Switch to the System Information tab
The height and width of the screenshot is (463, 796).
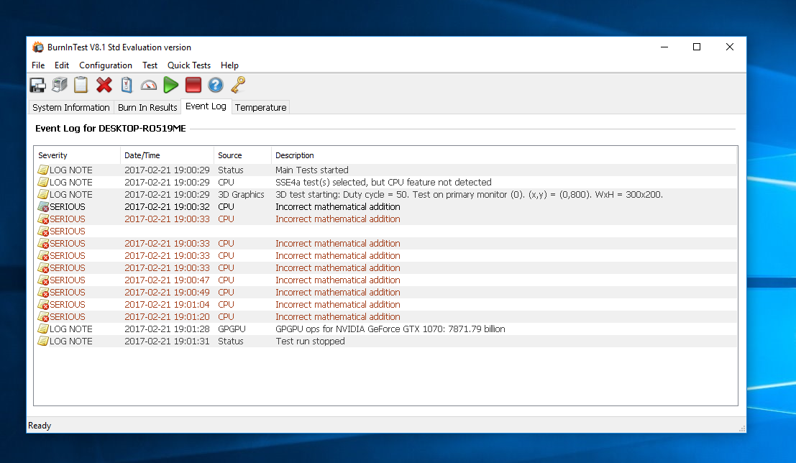click(x=71, y=108)
